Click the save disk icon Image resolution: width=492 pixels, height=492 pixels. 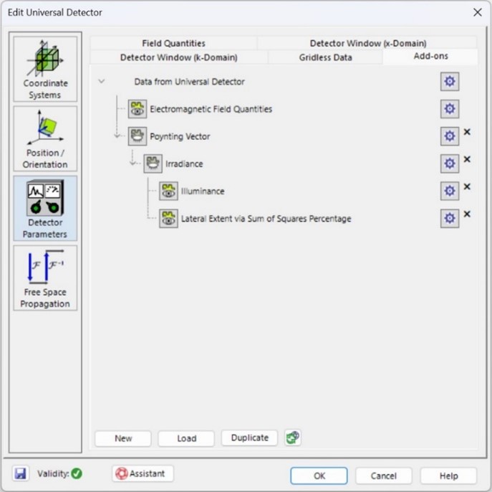[21, 473]
